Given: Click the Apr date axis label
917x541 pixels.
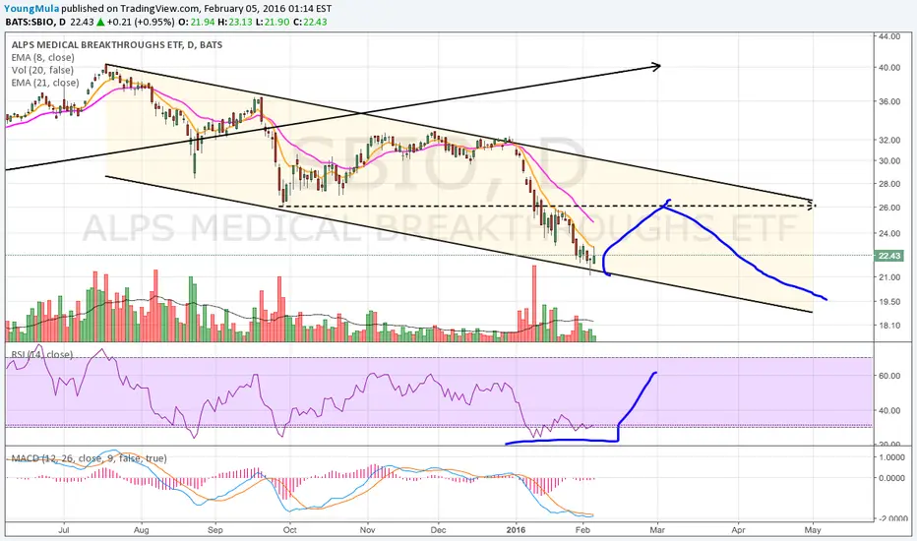Looking at the screenshot, I should click(739, 530).
